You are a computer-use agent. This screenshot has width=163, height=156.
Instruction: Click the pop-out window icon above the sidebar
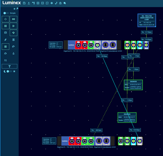[x=17, y=9]
